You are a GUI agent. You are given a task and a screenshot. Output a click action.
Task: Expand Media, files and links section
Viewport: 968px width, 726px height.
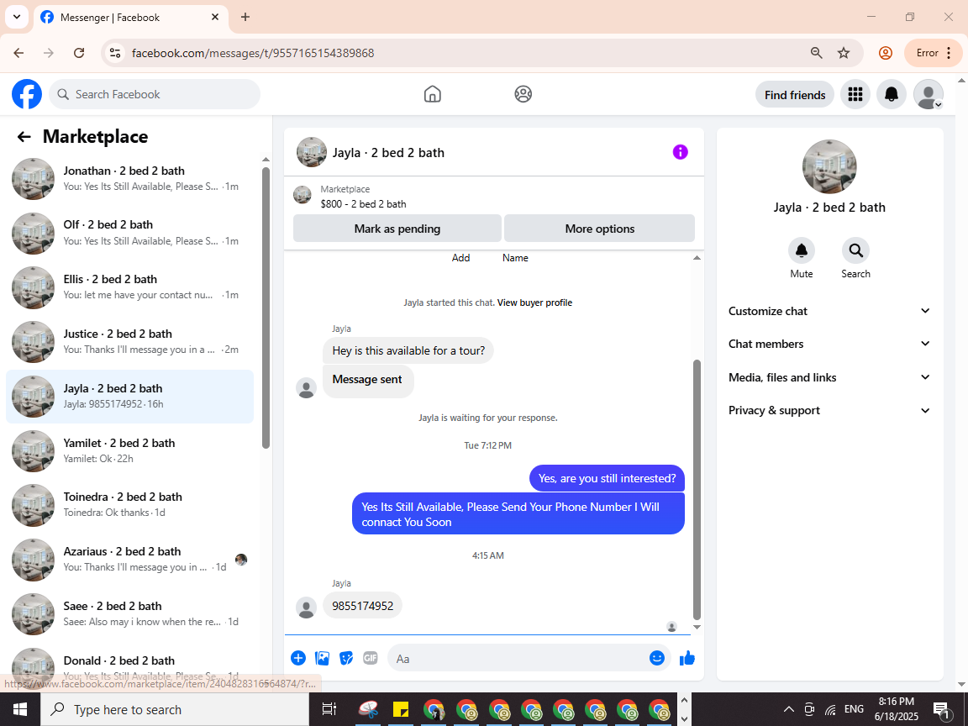pyautogui.click(x=829, y=377)
